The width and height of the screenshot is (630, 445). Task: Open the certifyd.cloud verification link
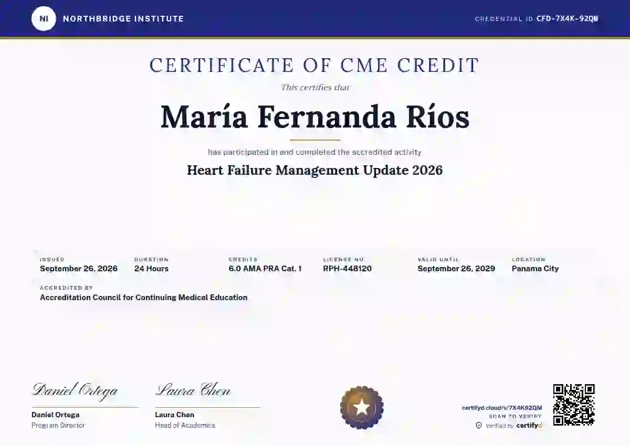[502, 408]
